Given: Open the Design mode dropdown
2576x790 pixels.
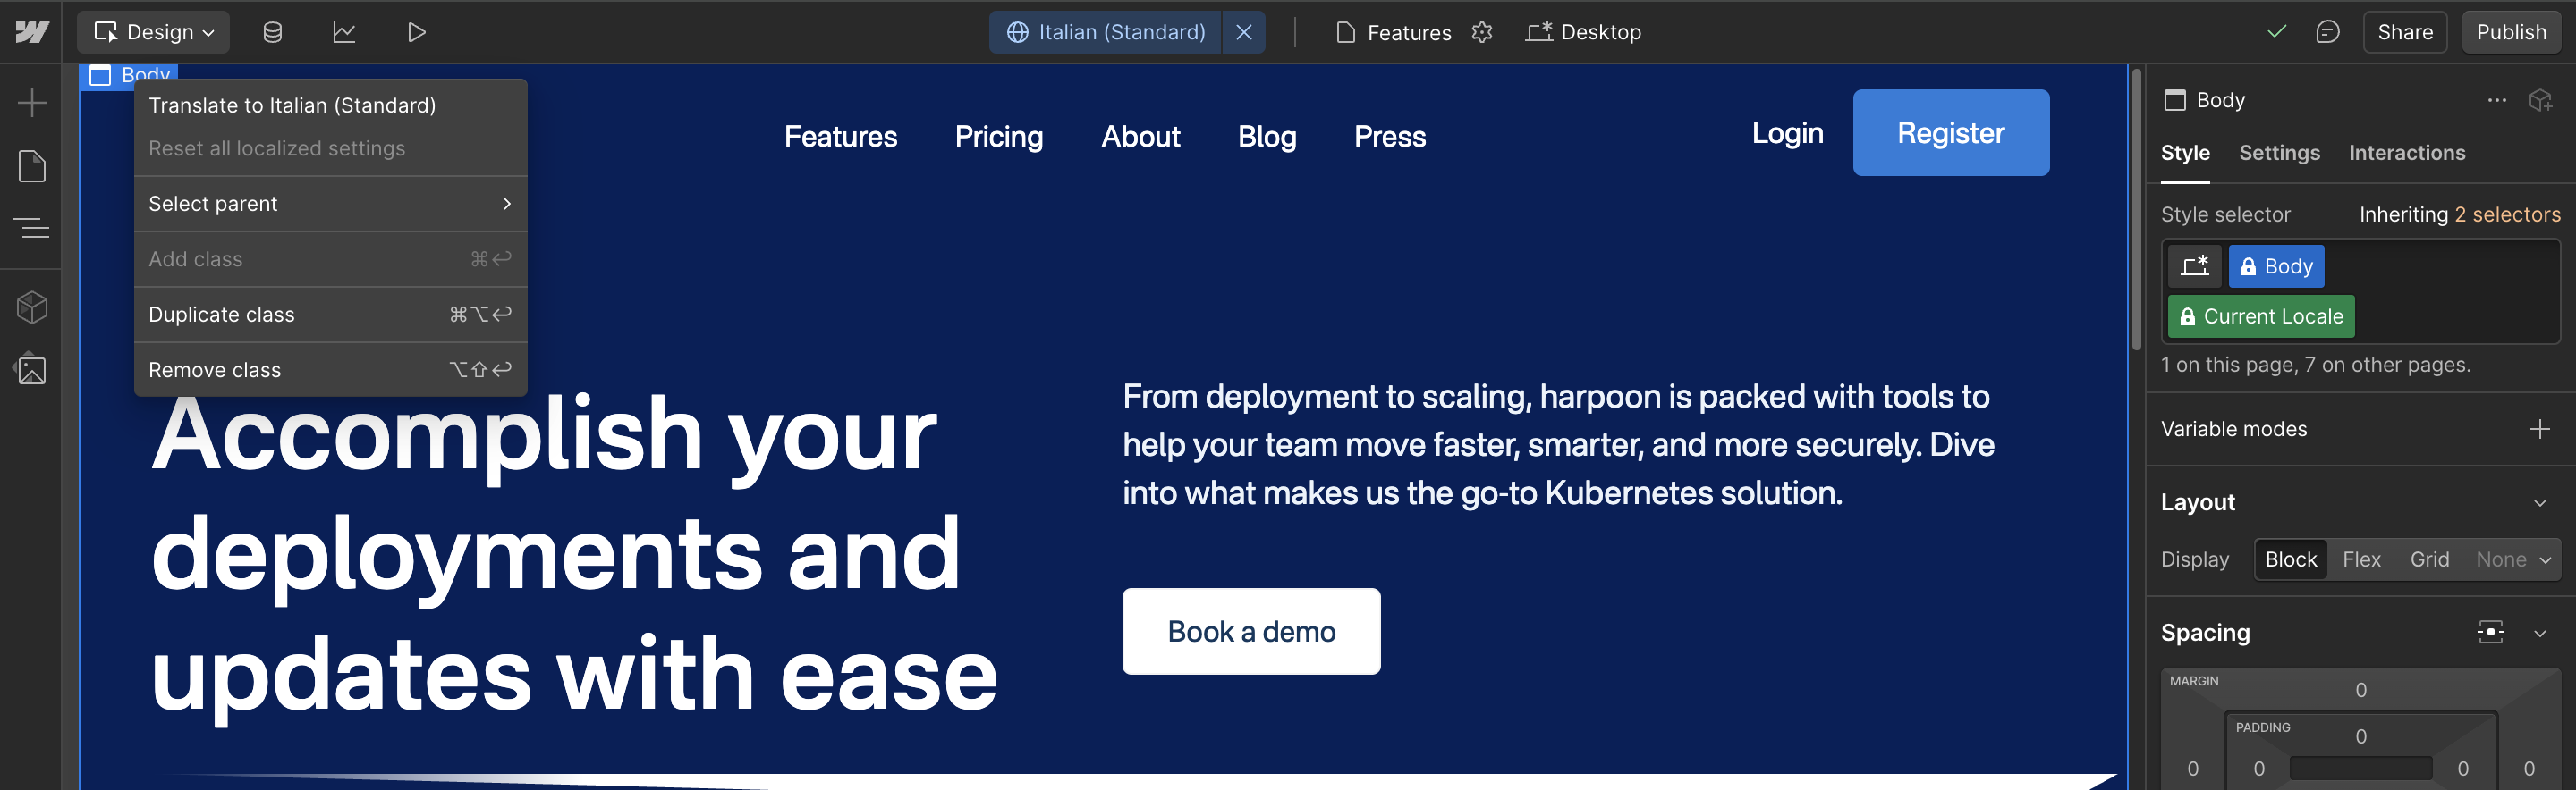Looking at the screenshot, I should 153,32.
